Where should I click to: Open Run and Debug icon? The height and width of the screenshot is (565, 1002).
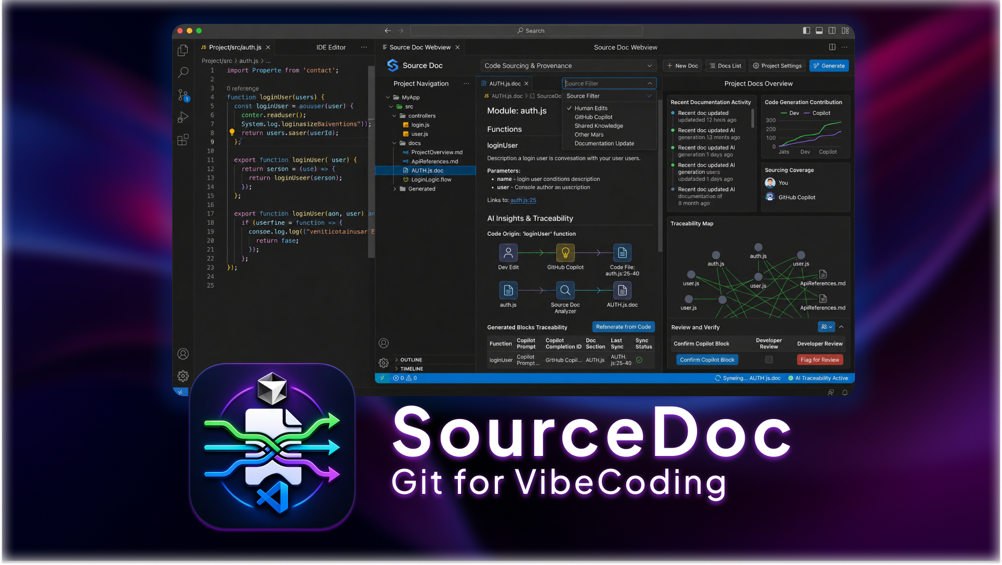pos(183,117)
